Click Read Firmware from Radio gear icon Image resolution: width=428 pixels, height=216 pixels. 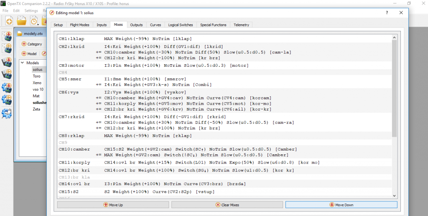pos(7,100)
